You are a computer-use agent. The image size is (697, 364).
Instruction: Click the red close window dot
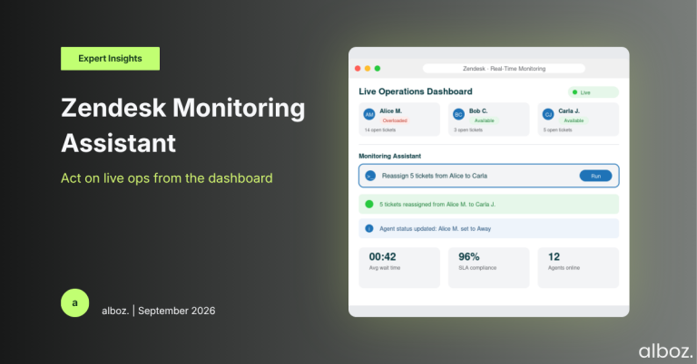358,68
